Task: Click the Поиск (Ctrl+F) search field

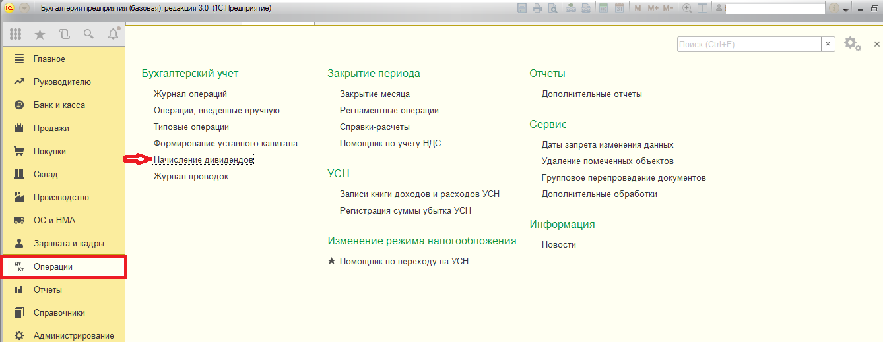Action: (x=748, y=44)
